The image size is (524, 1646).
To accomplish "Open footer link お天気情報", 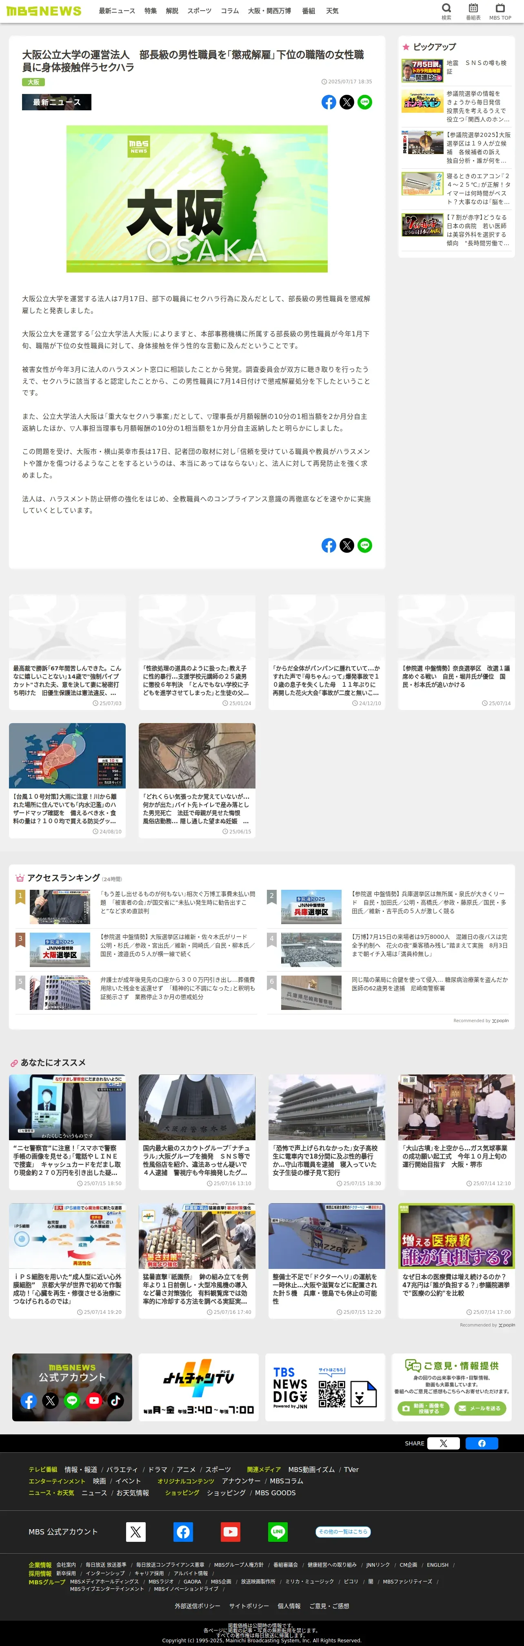I will tap(132, 1493).
